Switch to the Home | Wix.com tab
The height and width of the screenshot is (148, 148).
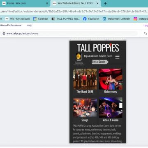click(x=25, y=3)
